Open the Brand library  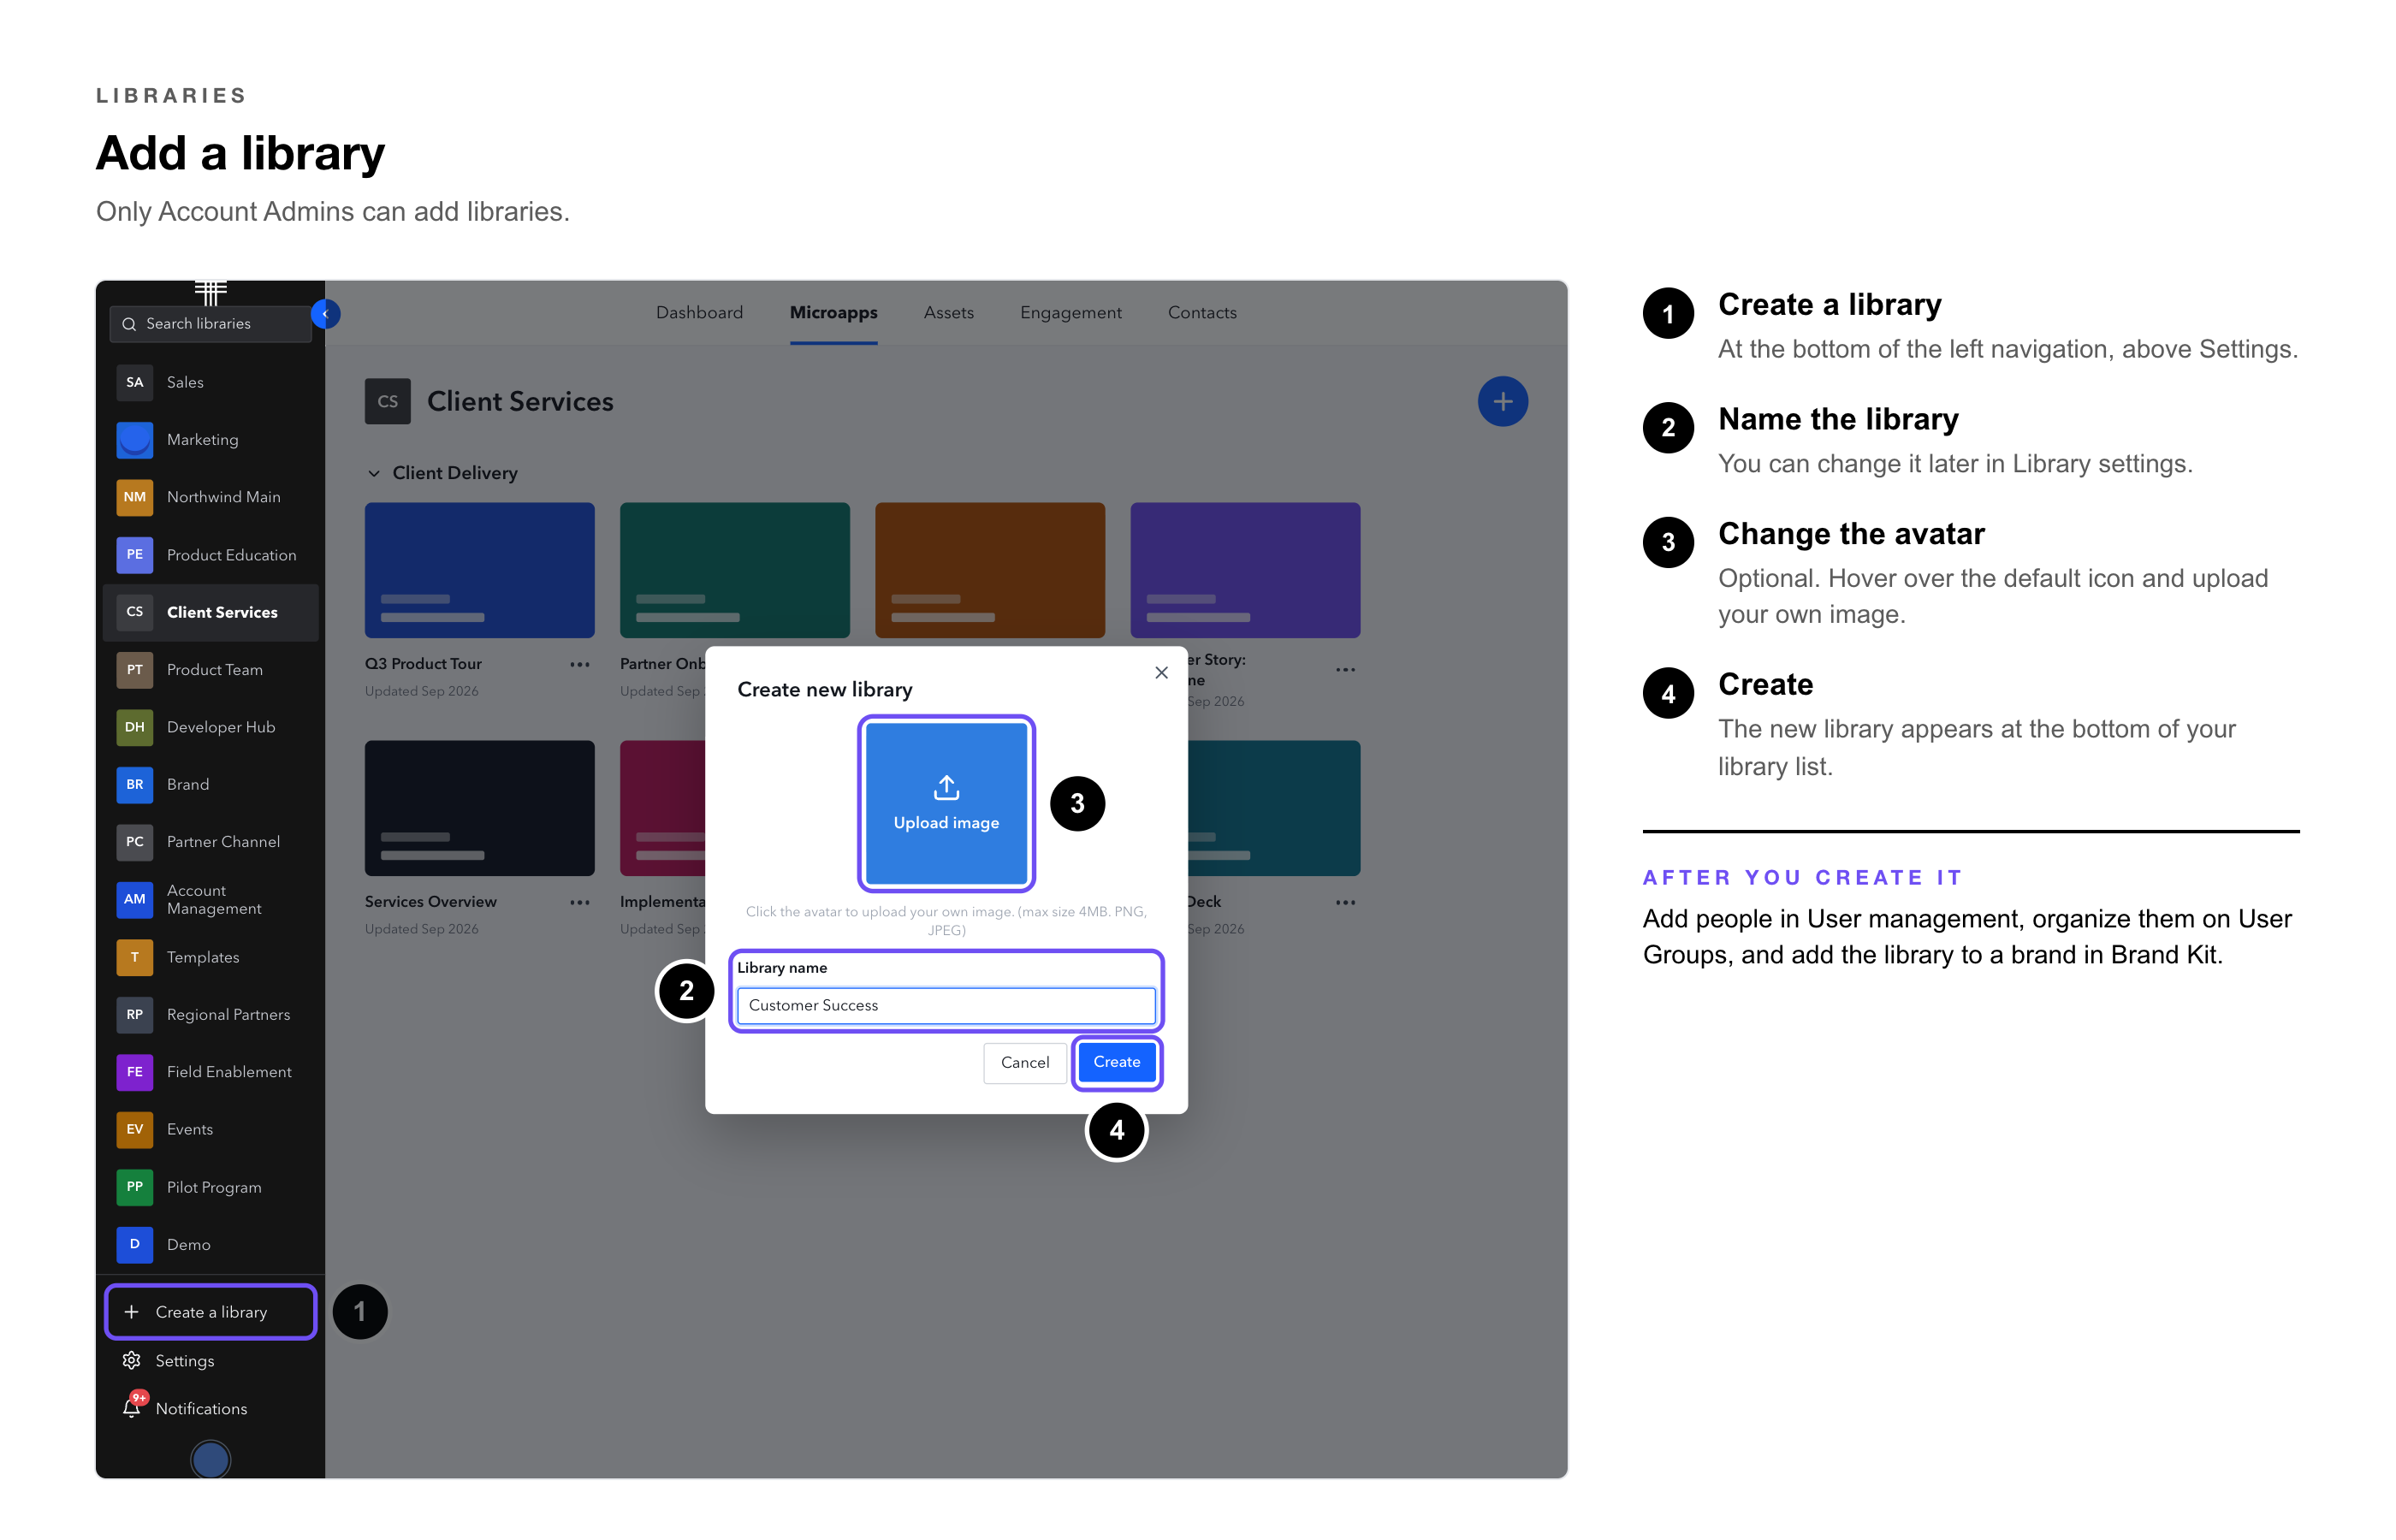210,785
